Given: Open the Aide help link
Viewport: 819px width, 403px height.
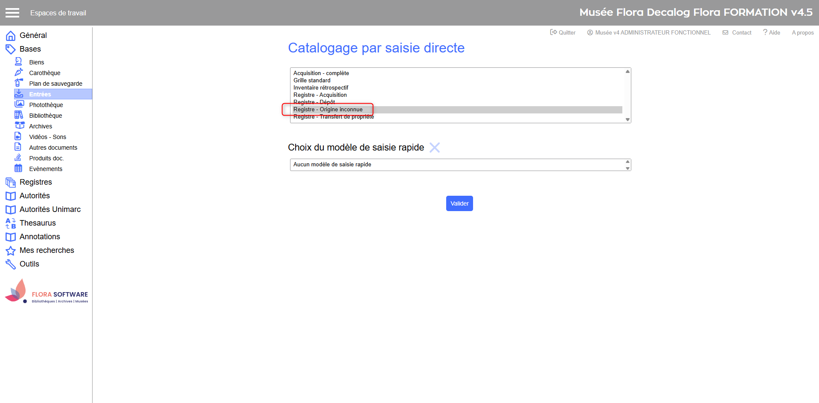Looking at the screenshot, I should (772, 32).
